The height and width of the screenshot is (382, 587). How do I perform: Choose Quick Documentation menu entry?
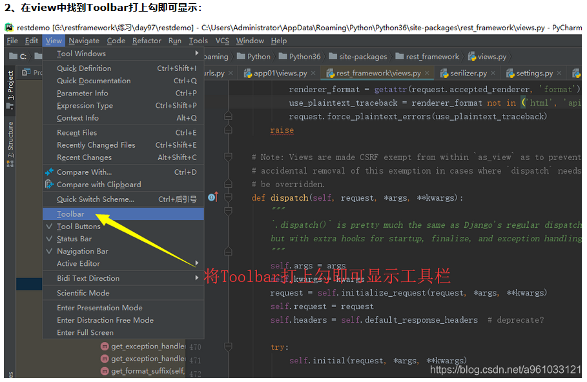pyautogui.click(x=123, y=81)
